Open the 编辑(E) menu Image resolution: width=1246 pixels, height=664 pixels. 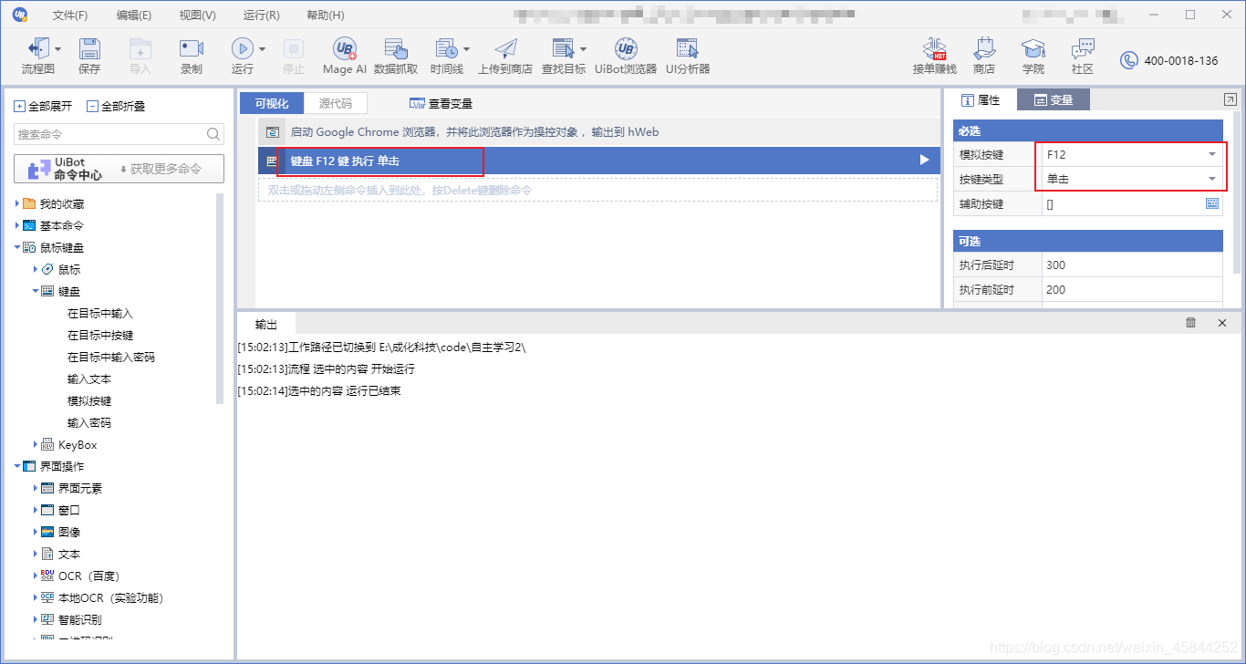pos(134,16)
